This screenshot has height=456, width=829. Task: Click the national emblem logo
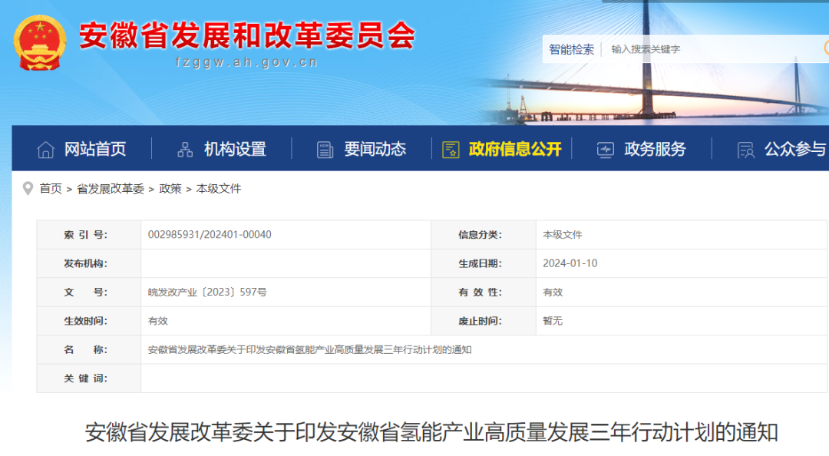click(x=39, y=42)
